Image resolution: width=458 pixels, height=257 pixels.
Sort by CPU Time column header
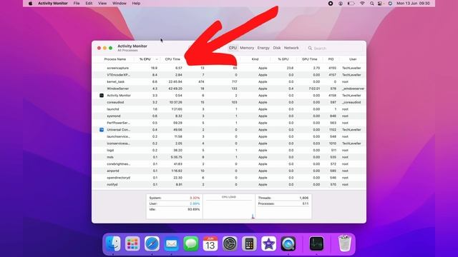click(172, 59)
